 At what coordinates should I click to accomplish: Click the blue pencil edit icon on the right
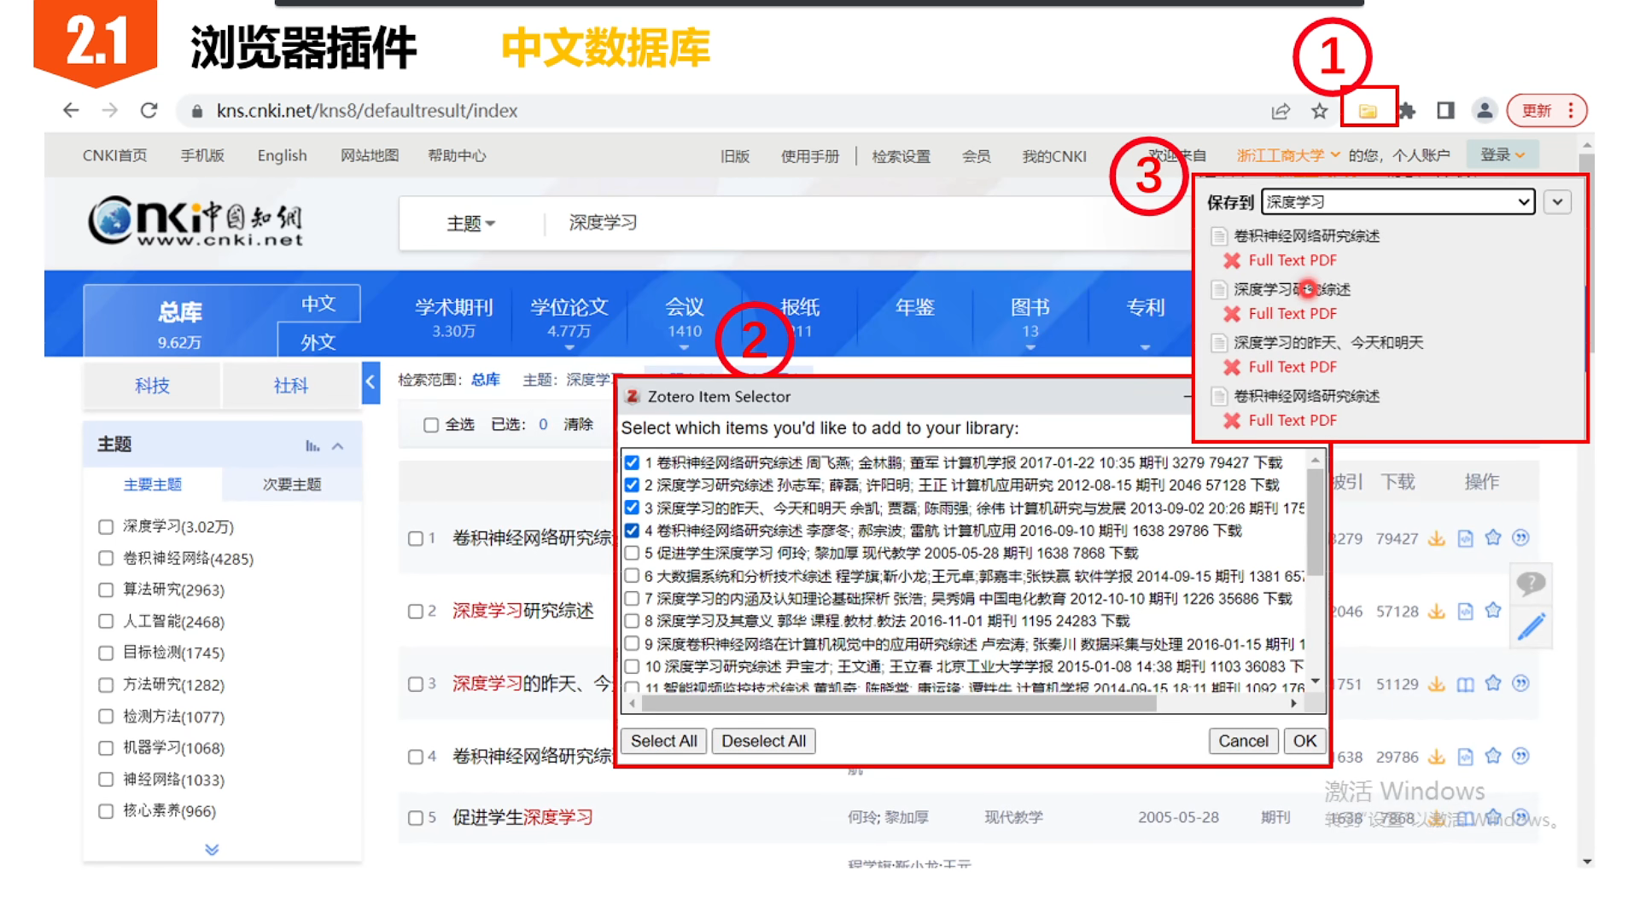click(x=1532, y=625)
